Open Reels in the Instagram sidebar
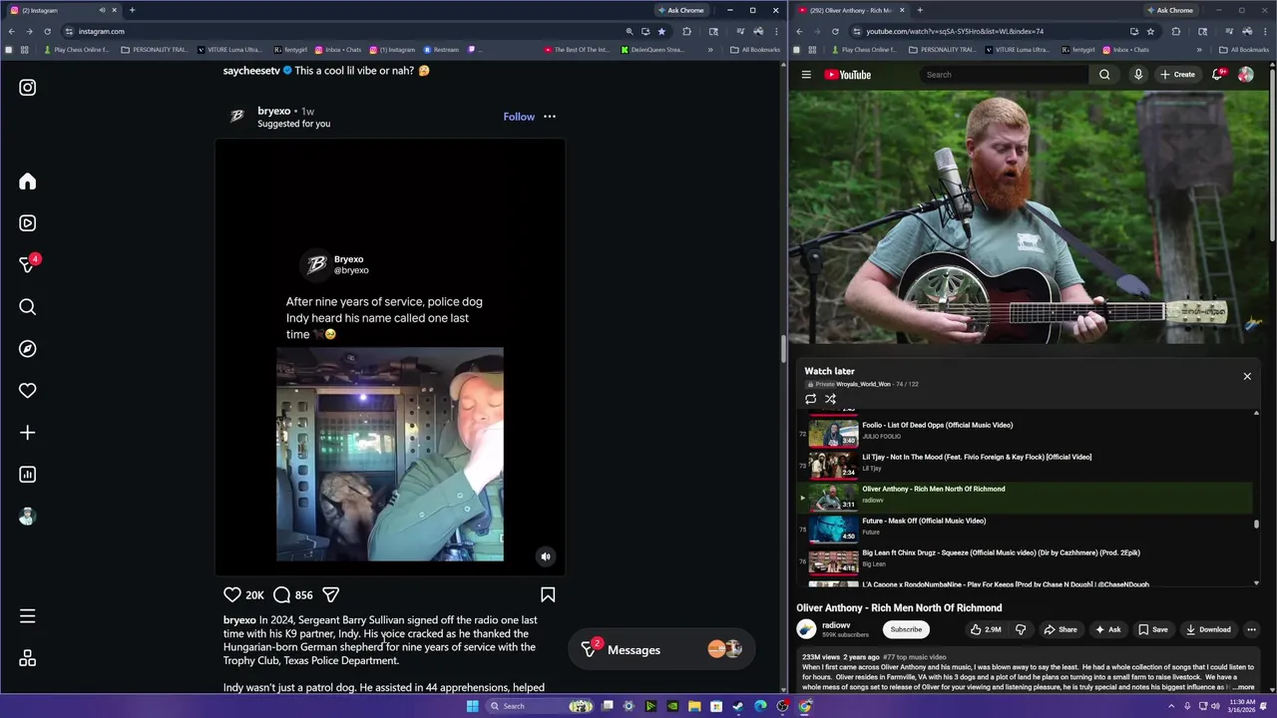This screenshot has height=718, width=1277. pos(27,223)
